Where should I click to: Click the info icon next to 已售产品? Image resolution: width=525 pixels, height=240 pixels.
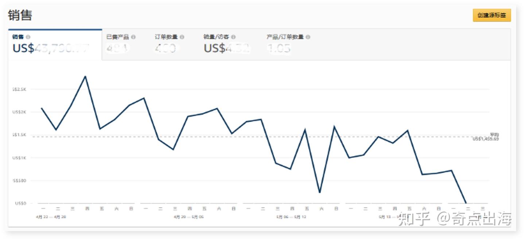[133, 37]
